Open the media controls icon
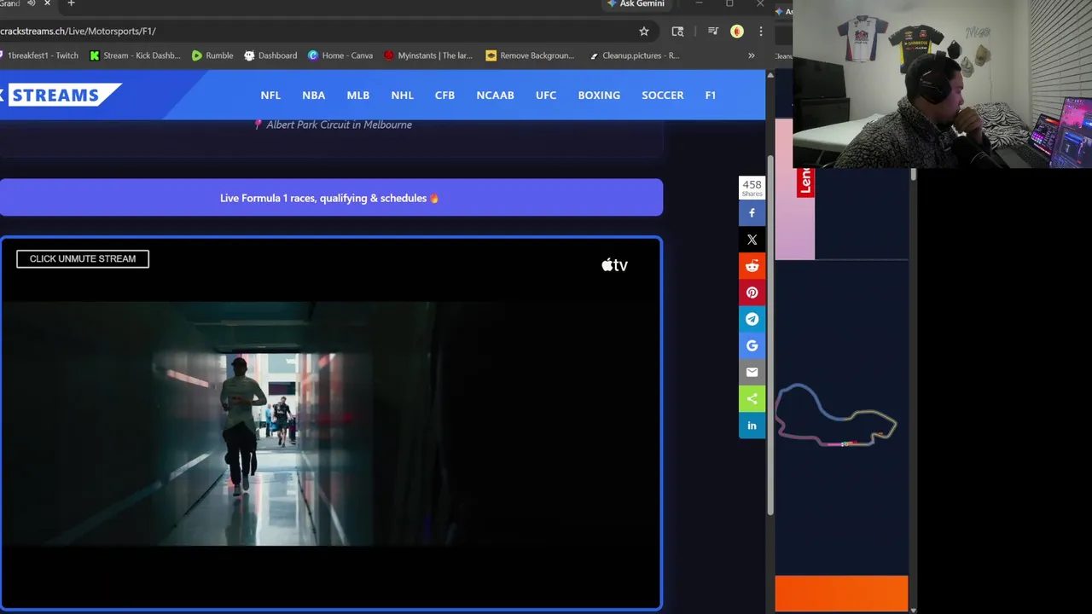The height and width of the screenshot is (614, 1092). [x=713, y=32]
